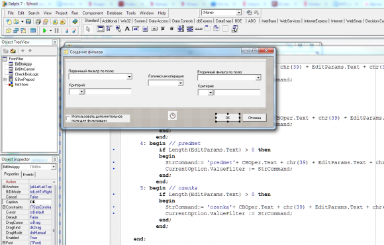Click the green Run arrow icon
This screenshot has width=384, height=245.
pyautogui.click(x=44, y=30)
